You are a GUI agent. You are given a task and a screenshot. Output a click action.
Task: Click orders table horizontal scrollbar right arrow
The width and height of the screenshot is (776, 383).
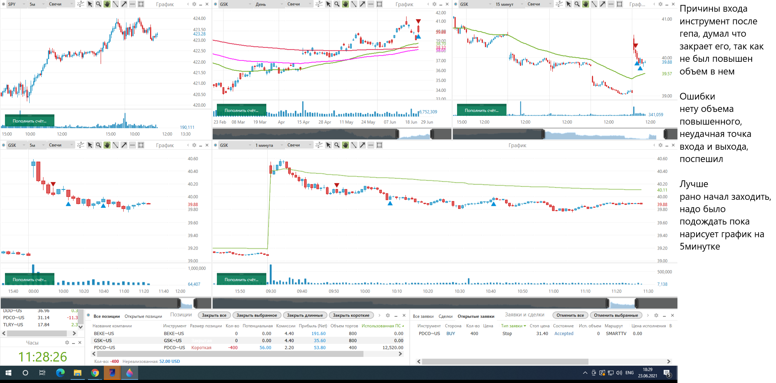pyautogui.click(x=668, y=361)
